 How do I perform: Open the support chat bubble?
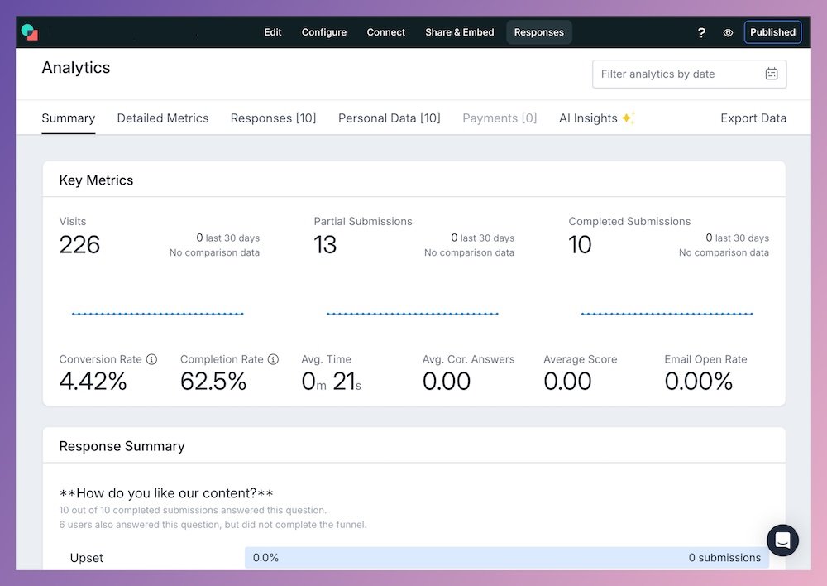click(x=782, y=540)
